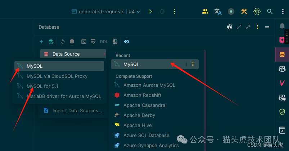Click the Database panel target locate icon
Viewport: 289px width, 151px height.
tap(230, 27)
